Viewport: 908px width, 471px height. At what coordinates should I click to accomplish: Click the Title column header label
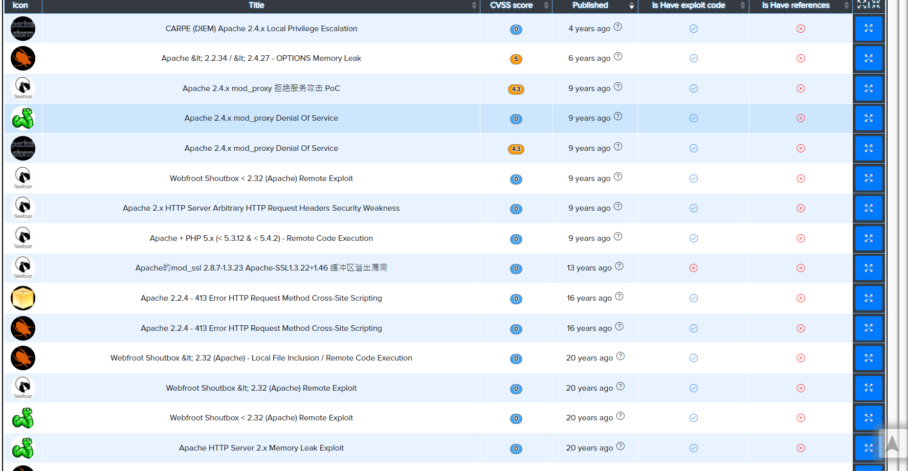[256, 5]
